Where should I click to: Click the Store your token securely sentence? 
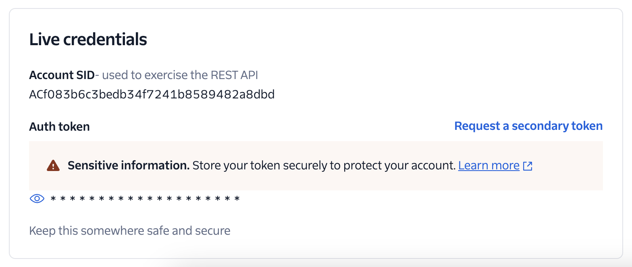324,165
